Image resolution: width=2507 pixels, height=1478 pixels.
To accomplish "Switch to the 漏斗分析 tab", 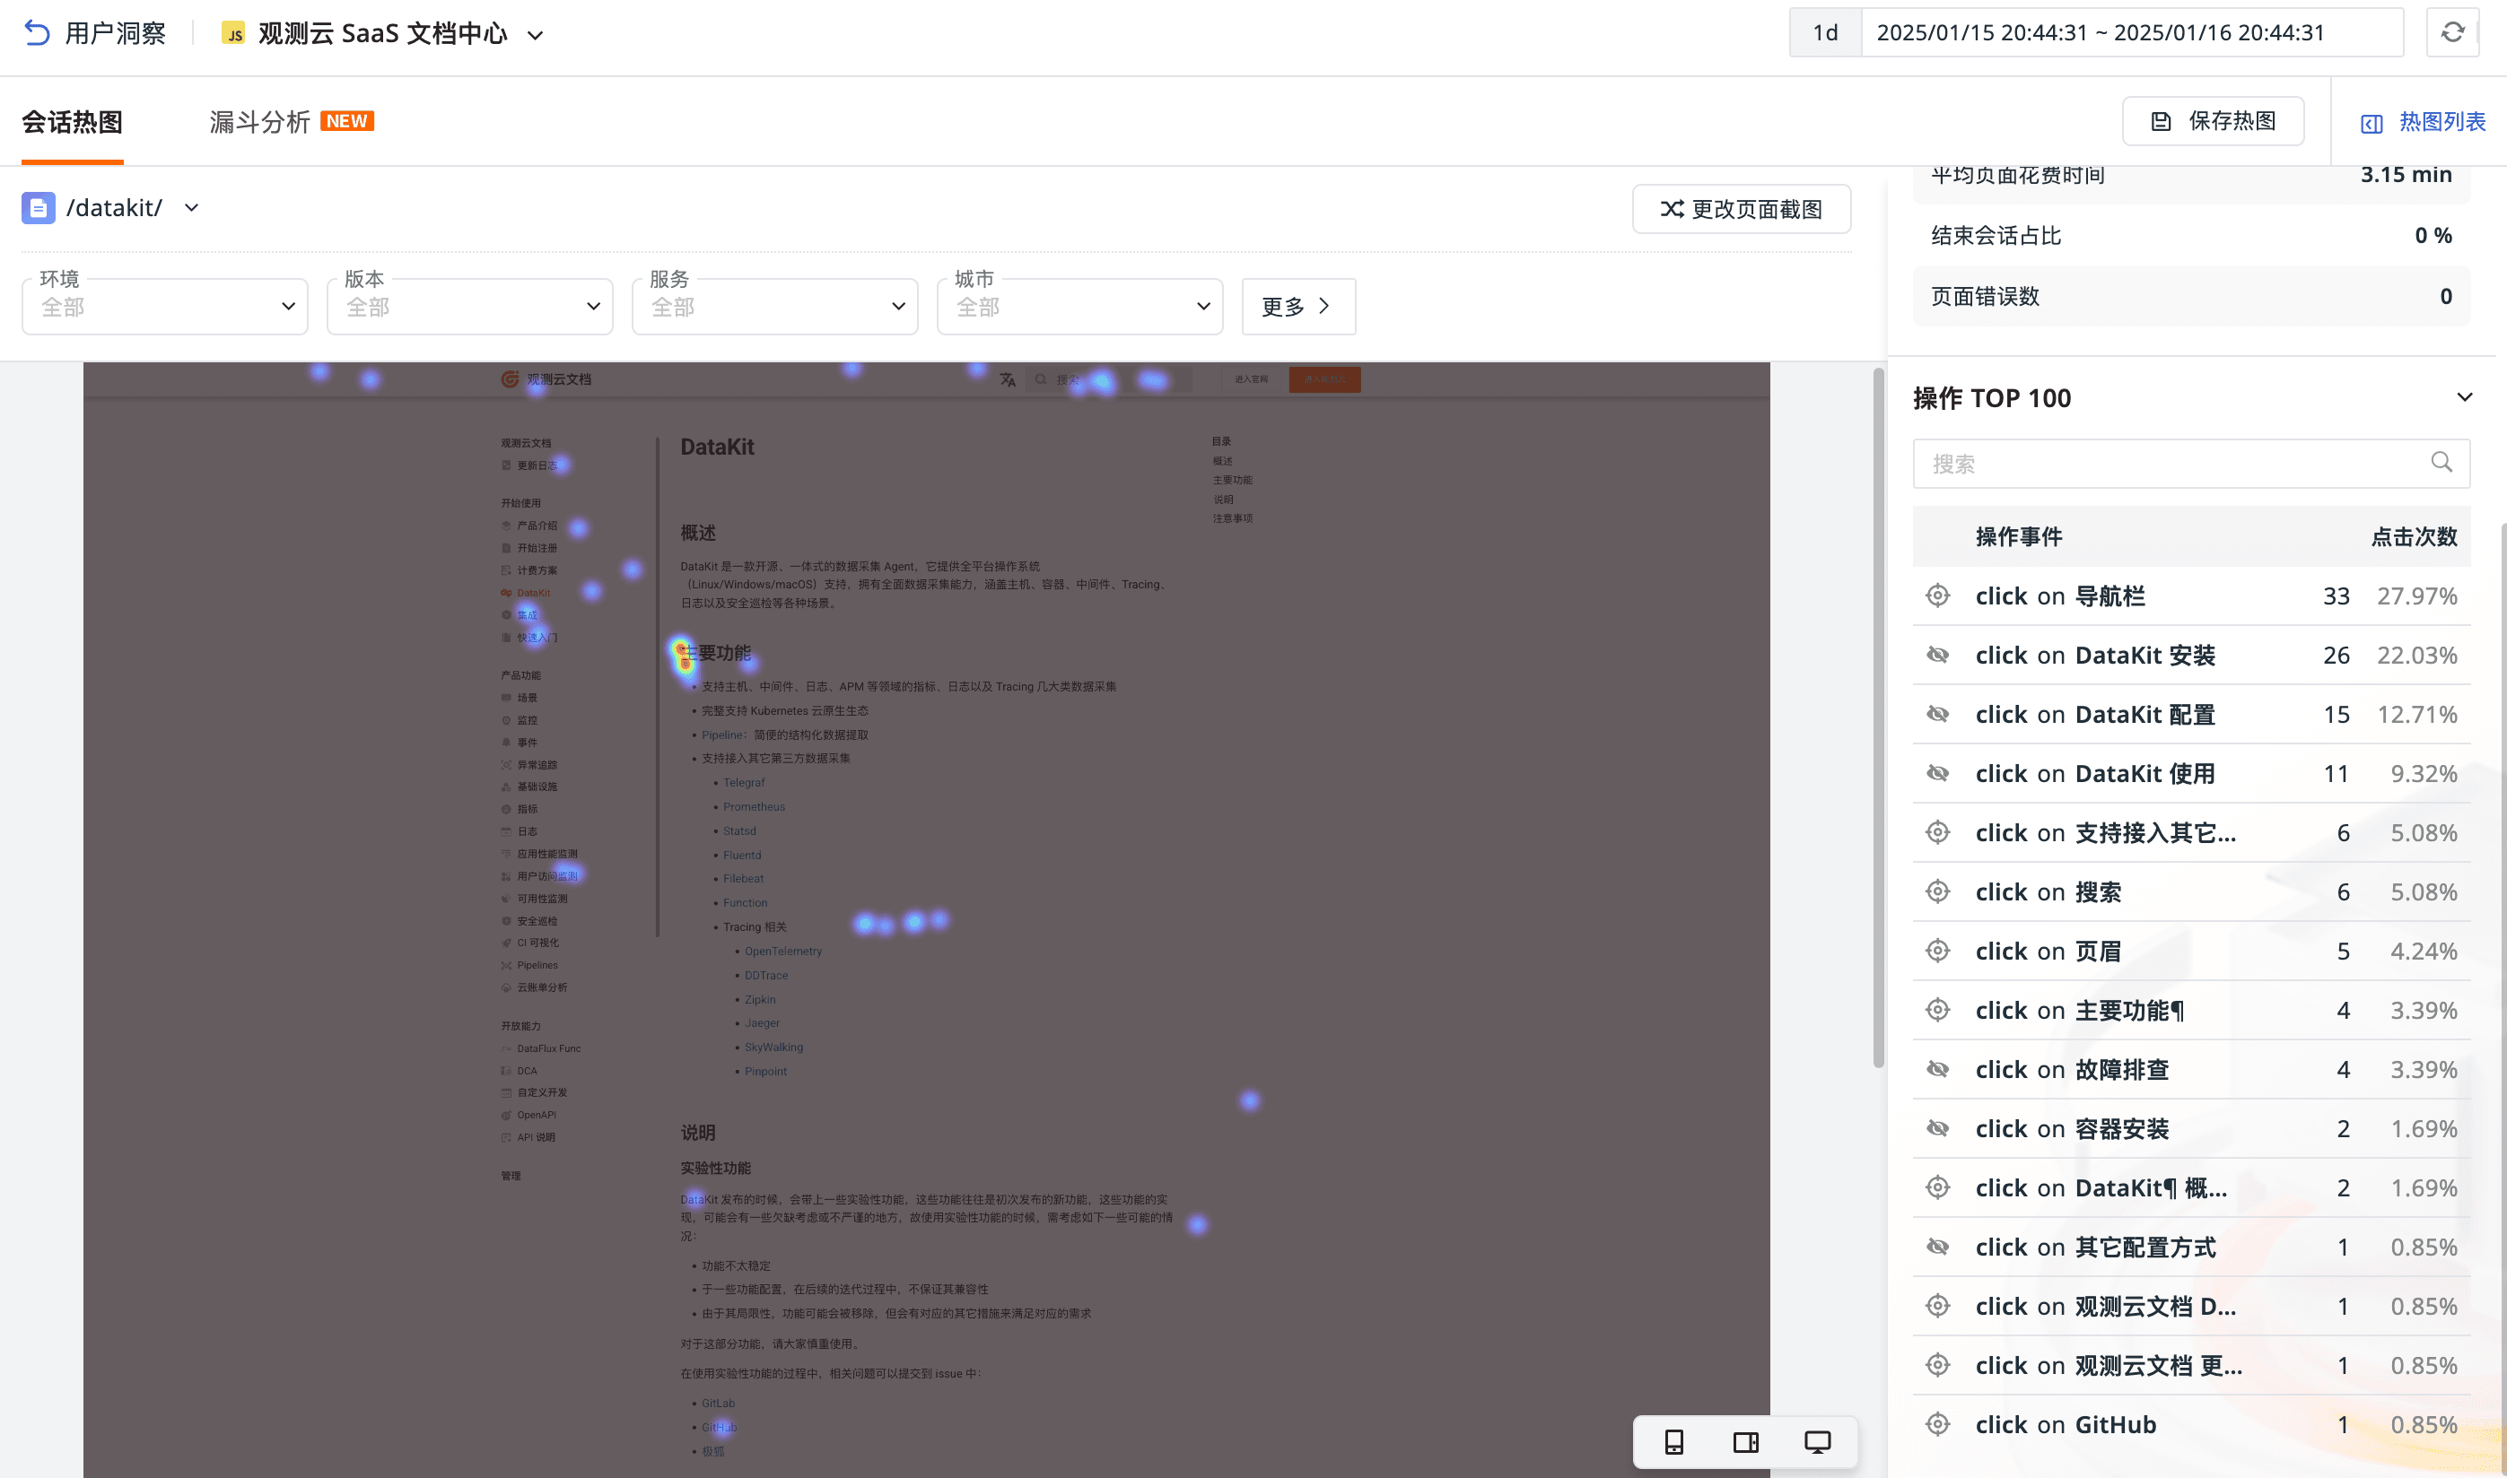I will pyautogui.click(x=260, y=121).
